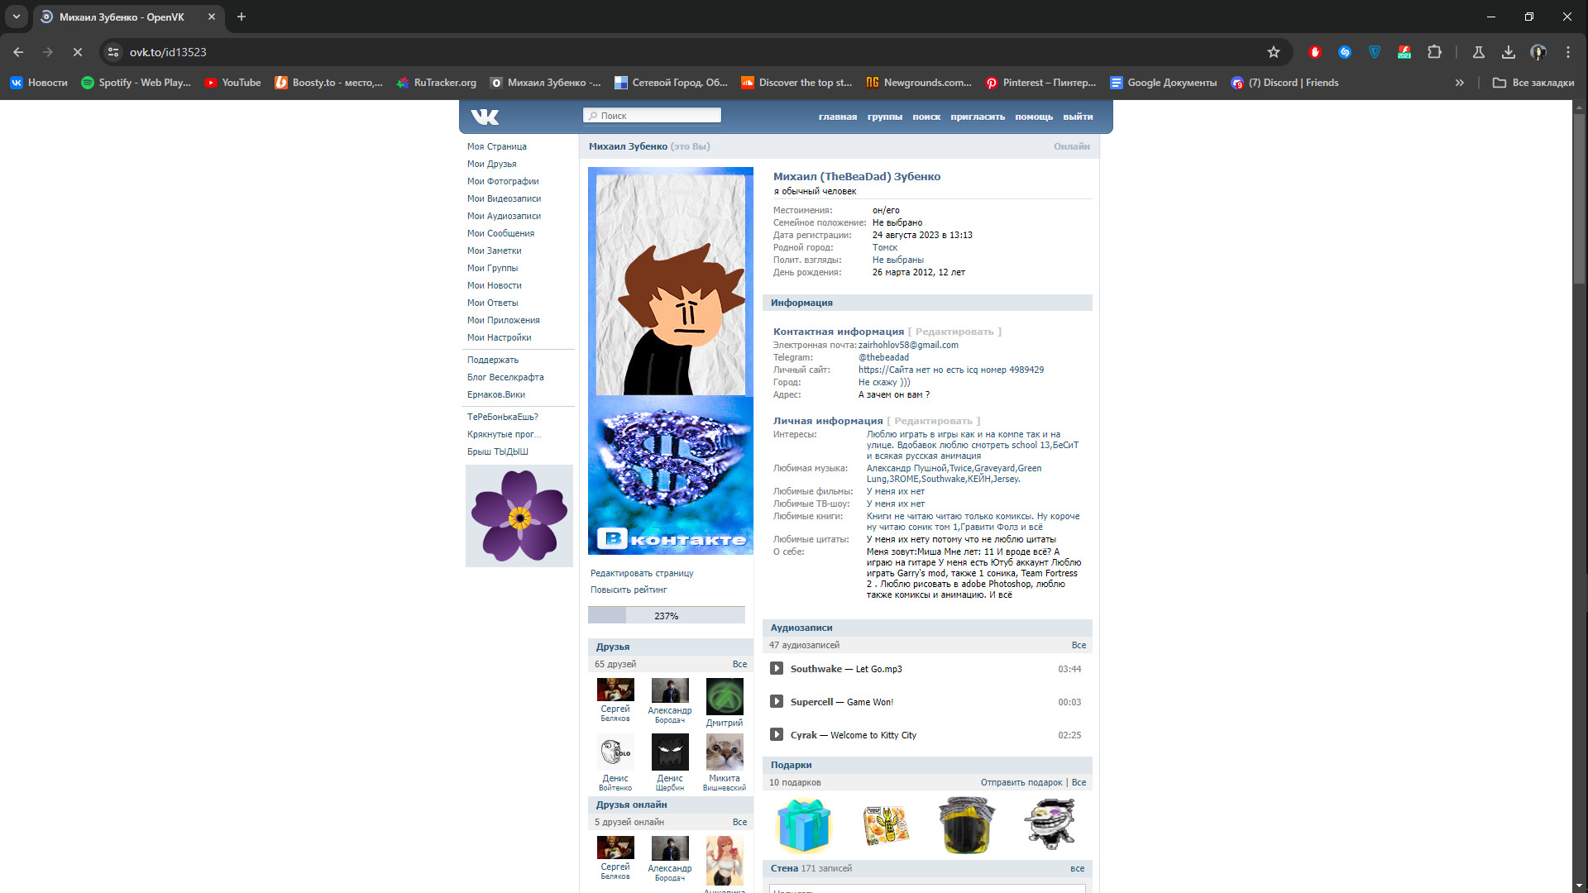The width and height of the screenshot is (1588, 893).
Task: Click the 237% rating progress bar
Action: (x=667, y=615)
